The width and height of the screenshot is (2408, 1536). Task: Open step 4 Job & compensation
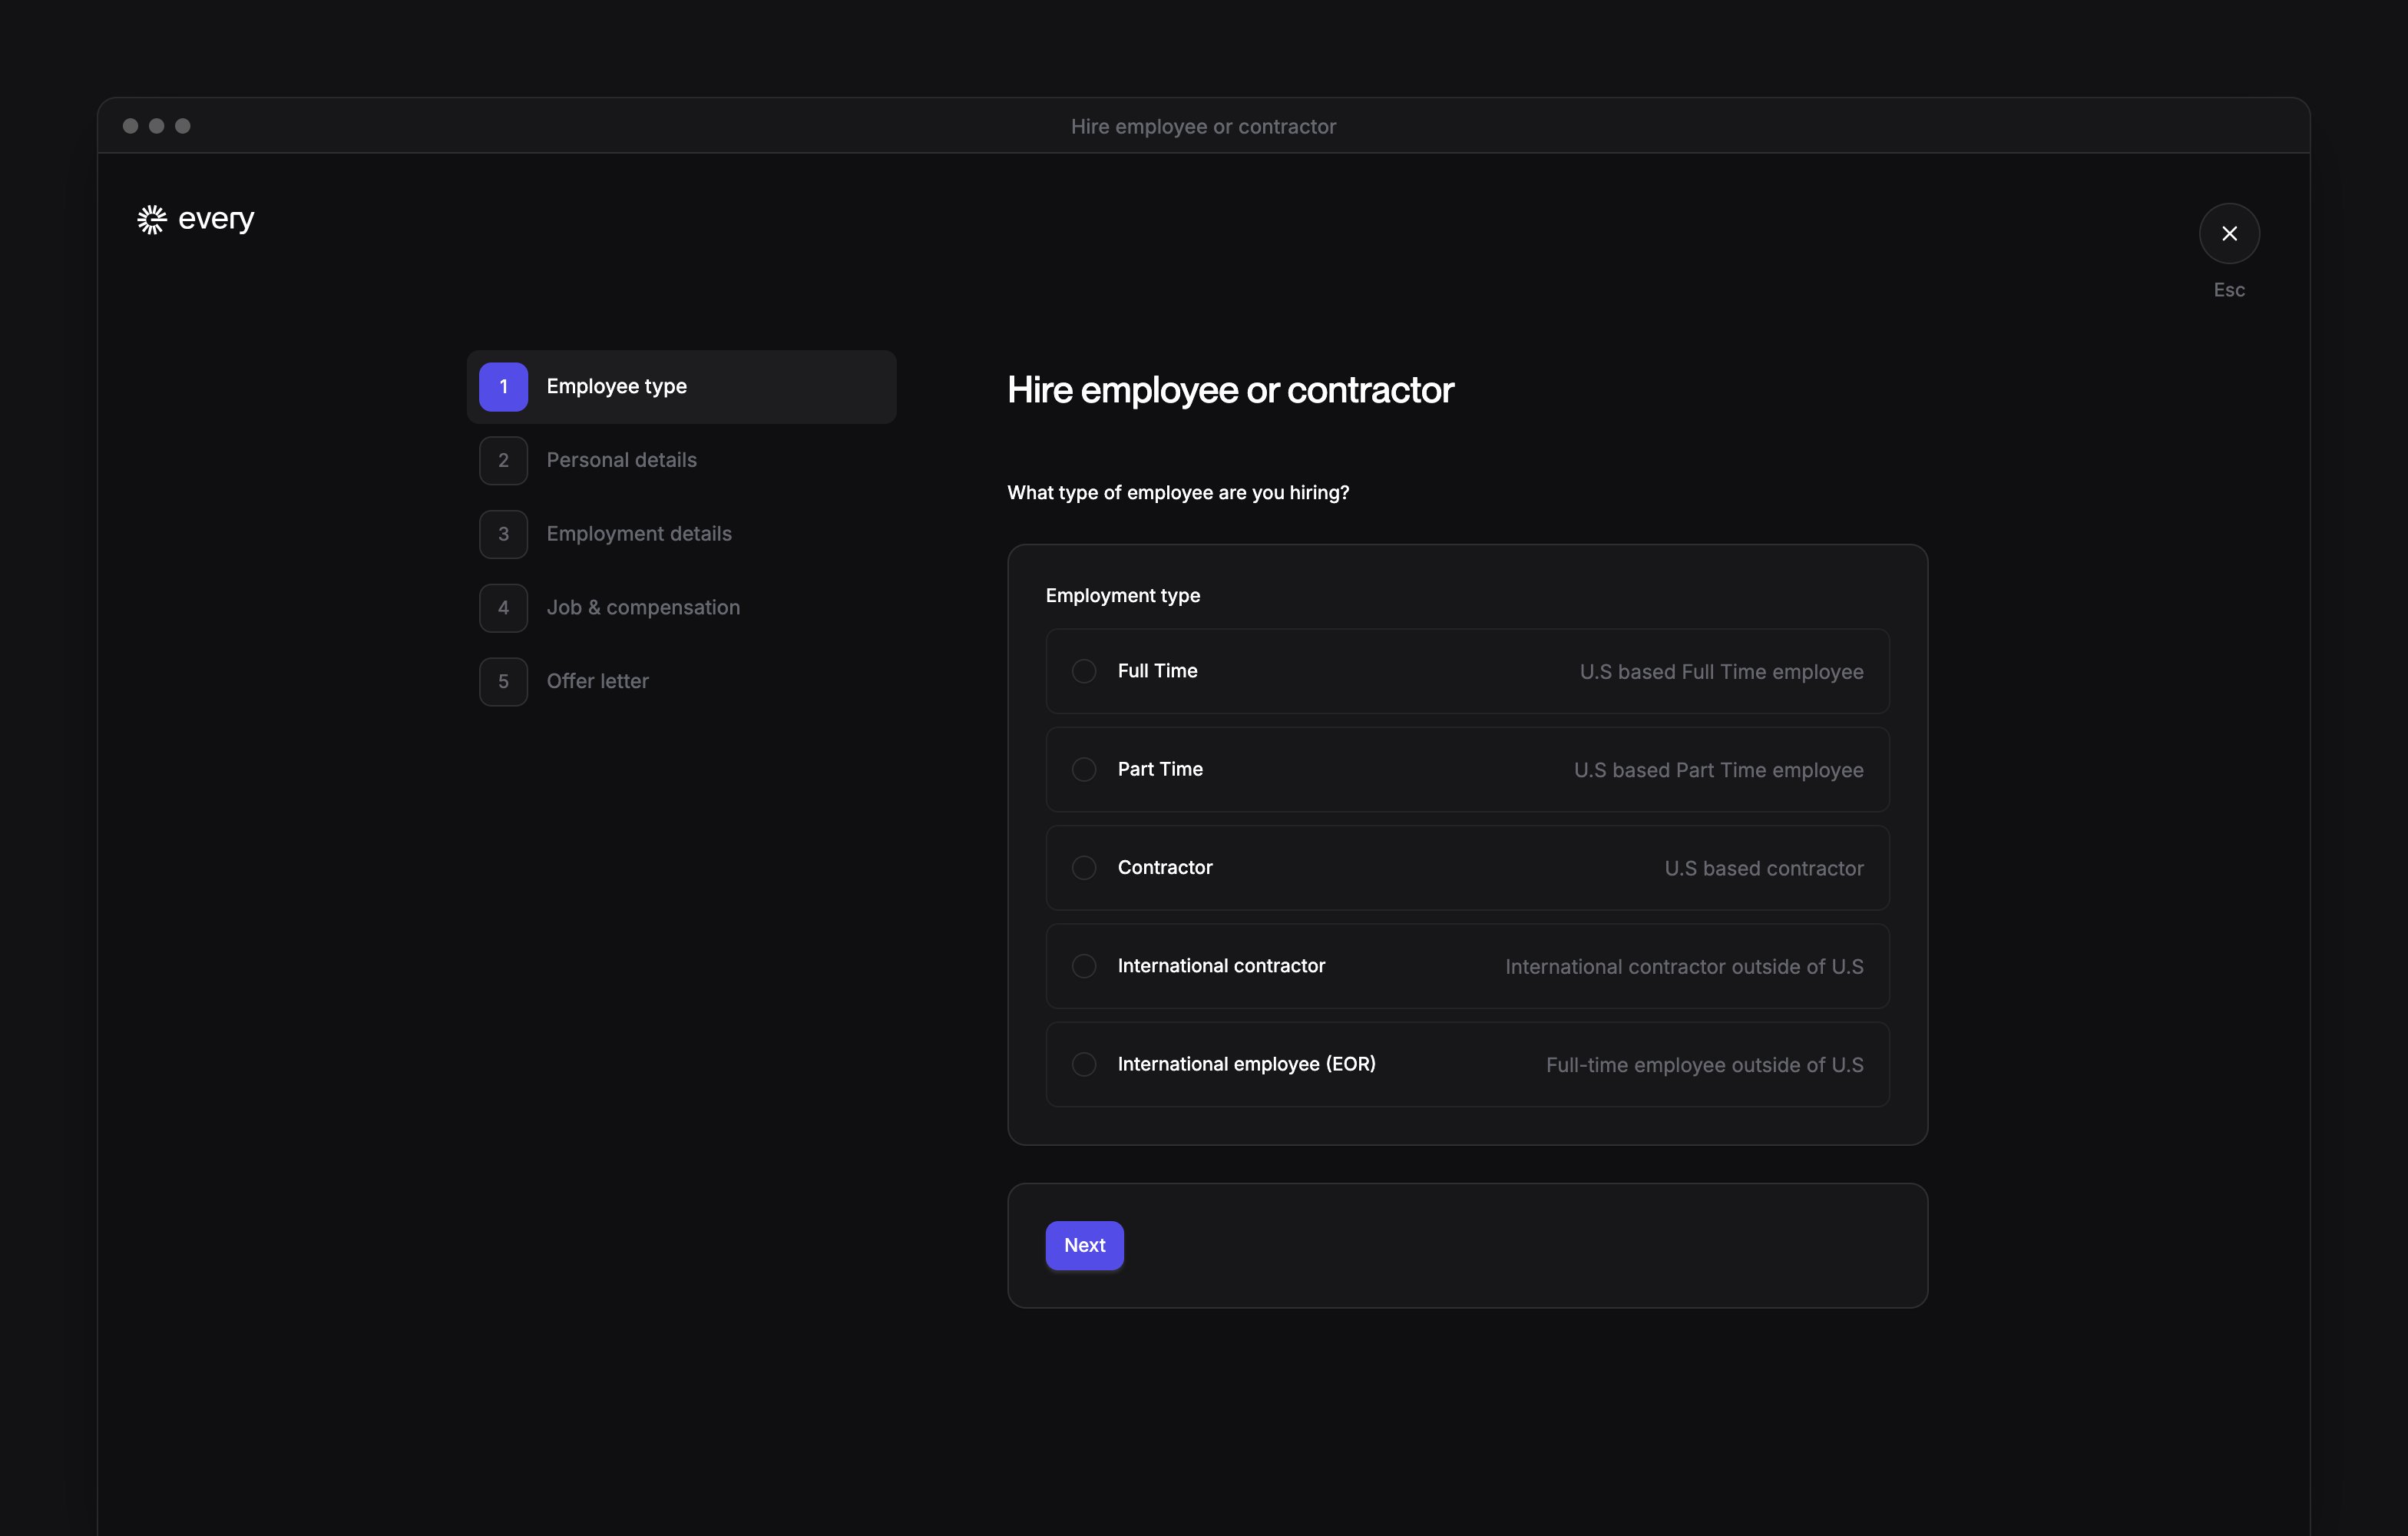pyautogui.click(x=682, y=608)
